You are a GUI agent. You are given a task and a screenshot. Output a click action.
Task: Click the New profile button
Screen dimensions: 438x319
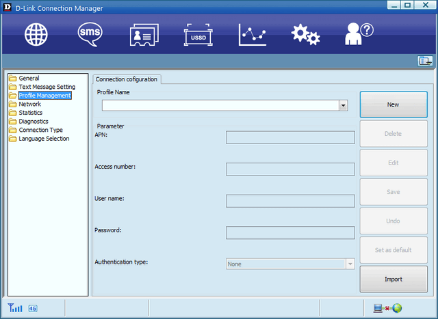tap(393, 105)
